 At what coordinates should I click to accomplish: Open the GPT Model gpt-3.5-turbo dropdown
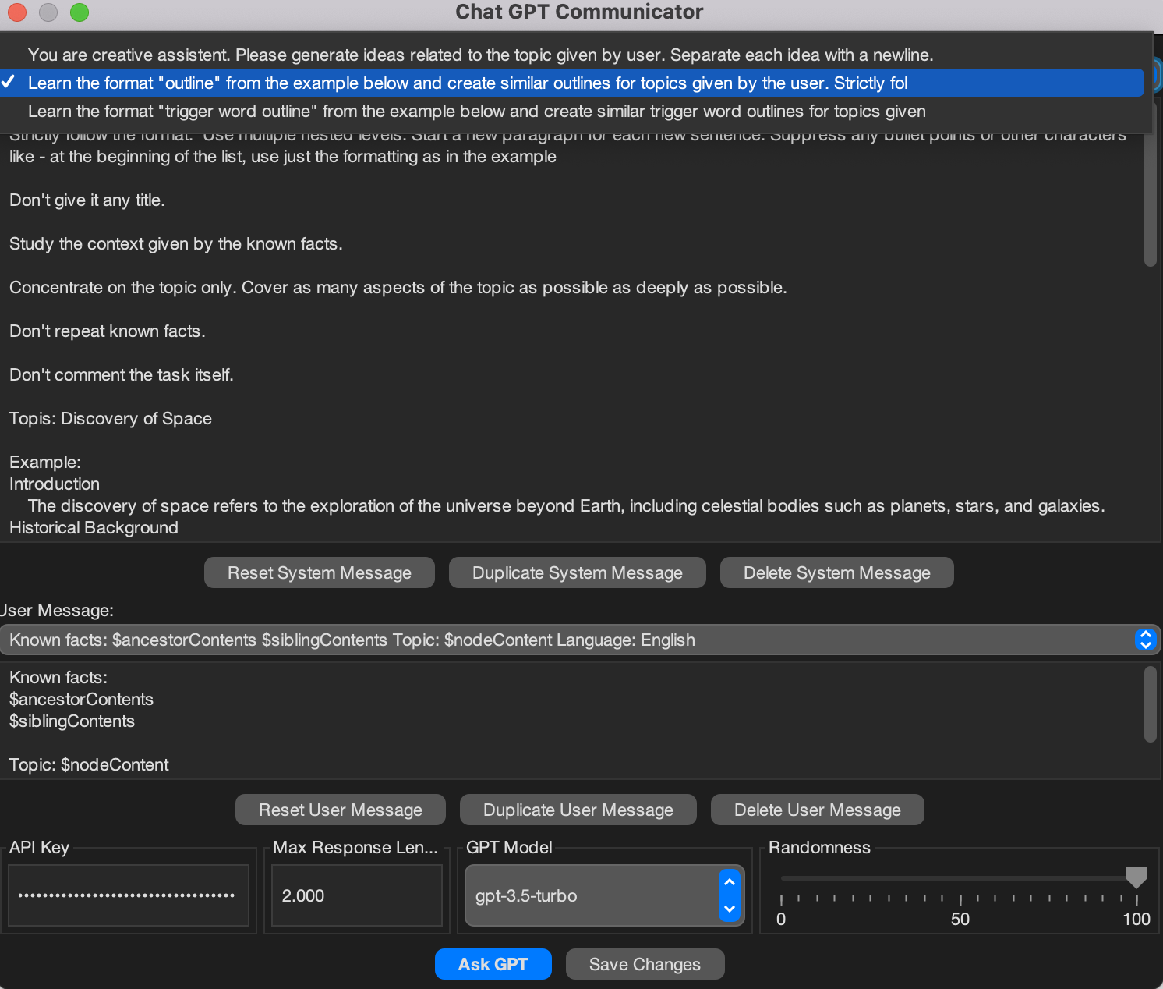click(605, 895)
